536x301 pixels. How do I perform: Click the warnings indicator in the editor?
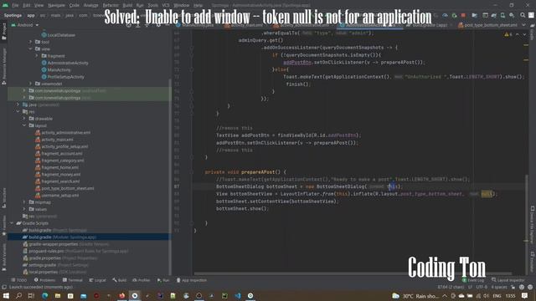click(508, 34)
